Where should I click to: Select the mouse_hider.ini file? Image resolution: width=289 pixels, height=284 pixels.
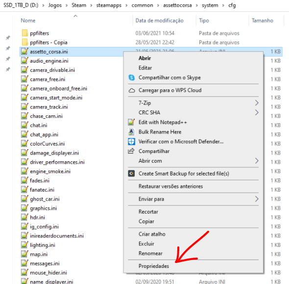click(x=48, y=273)
